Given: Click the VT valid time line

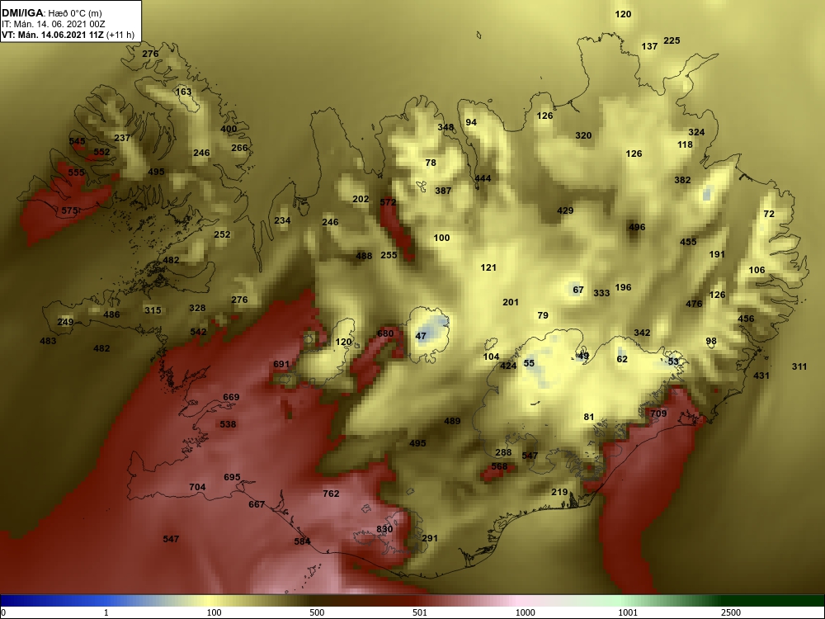Looking at the screenshot, I should pyautogui.click(x=68, y=35).
